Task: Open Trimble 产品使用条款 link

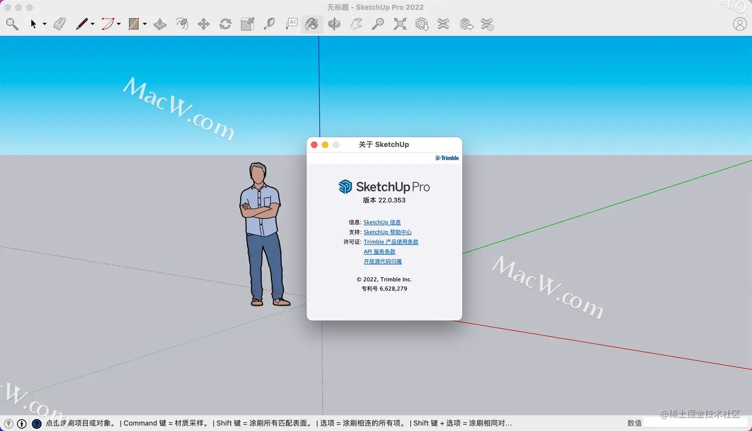Action: click(x=391, y=242)
